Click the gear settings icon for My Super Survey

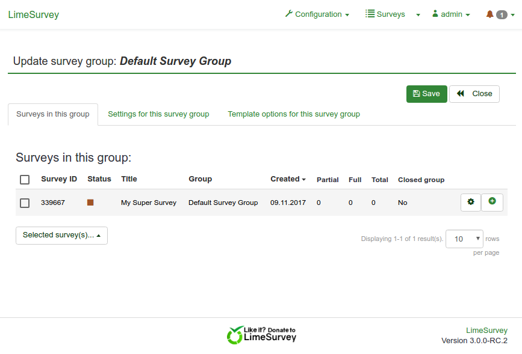[471, 203]
